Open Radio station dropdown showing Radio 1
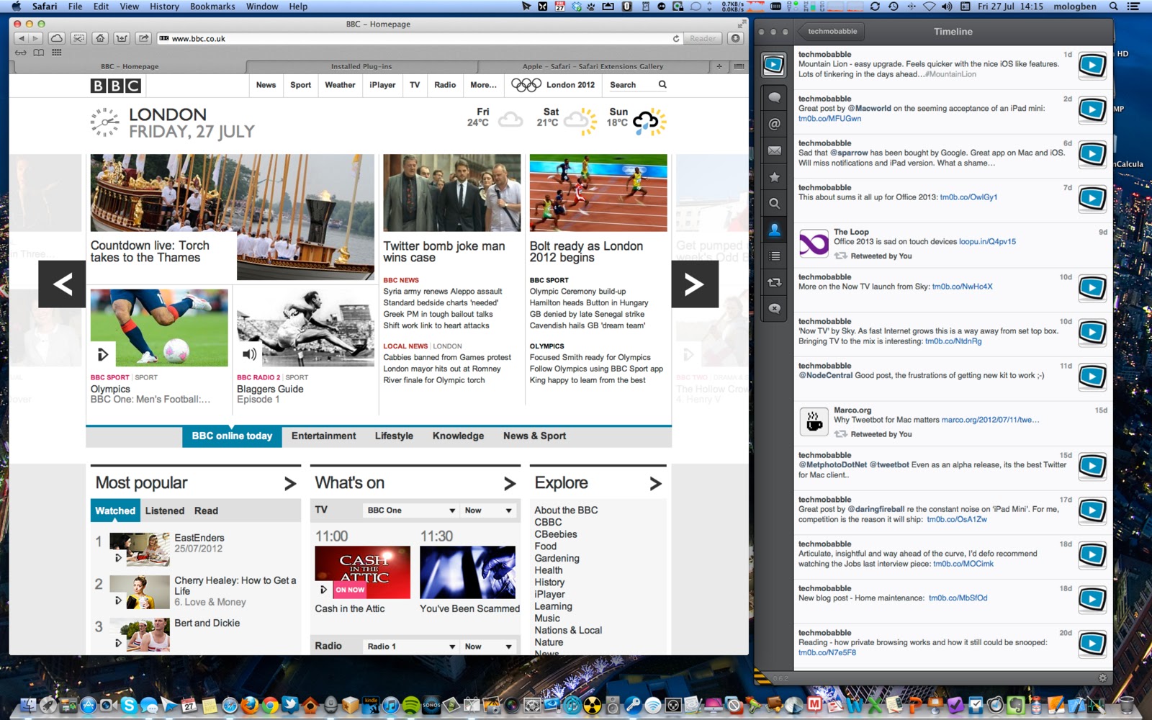 click(x=411, y=647)
